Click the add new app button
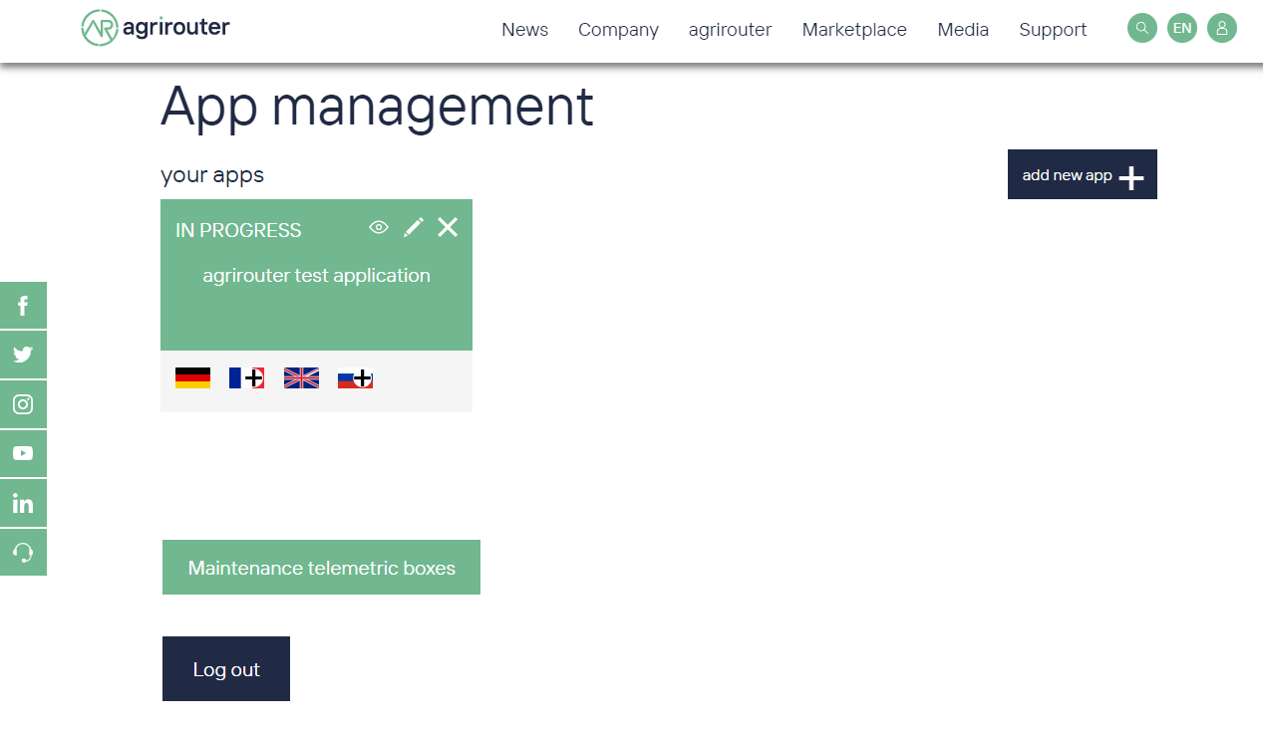The width and height of the screenshot is (1263, 731). point(1082,174)
